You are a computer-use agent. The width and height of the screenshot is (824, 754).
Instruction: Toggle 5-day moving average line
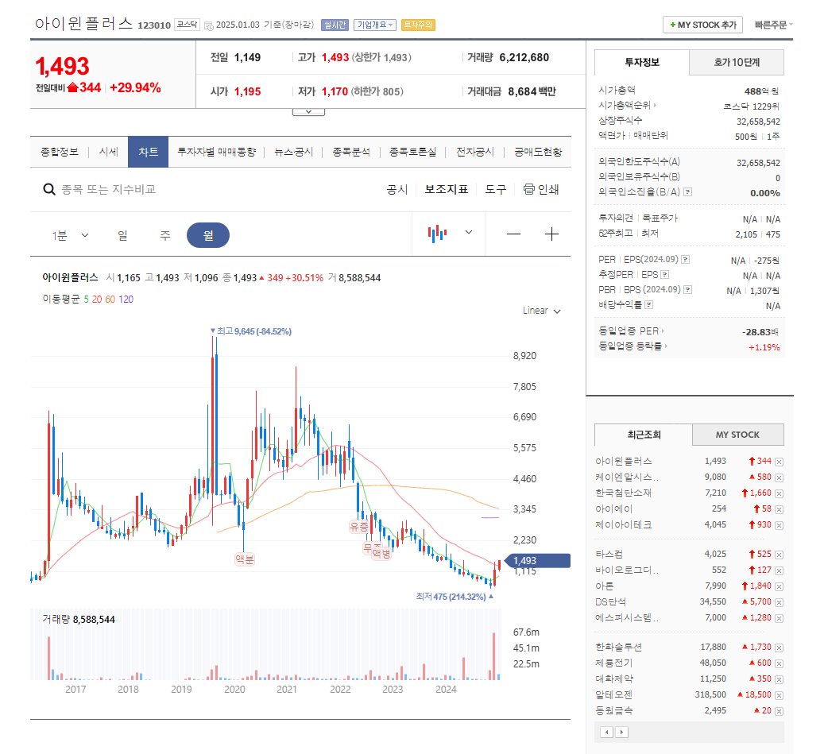pyautogui.click(x=86, y=299)
